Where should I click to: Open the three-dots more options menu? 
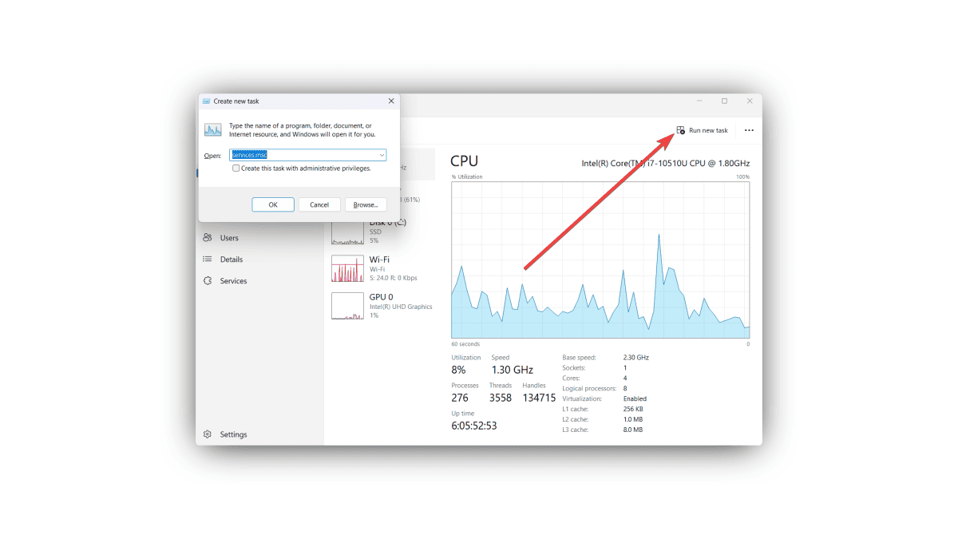tap(749, 130)
